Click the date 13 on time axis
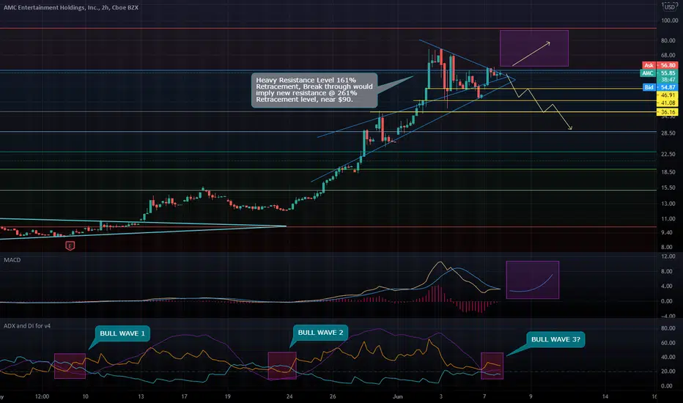Screen dimensions: 683x403 [141, 397]
